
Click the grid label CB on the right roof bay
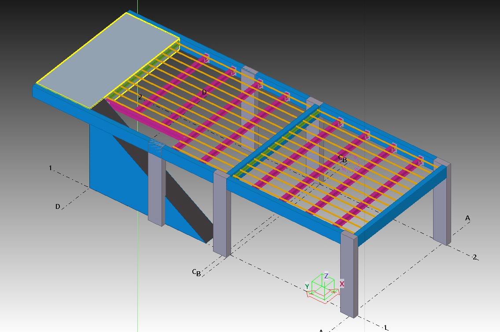(x=342, y=159)
